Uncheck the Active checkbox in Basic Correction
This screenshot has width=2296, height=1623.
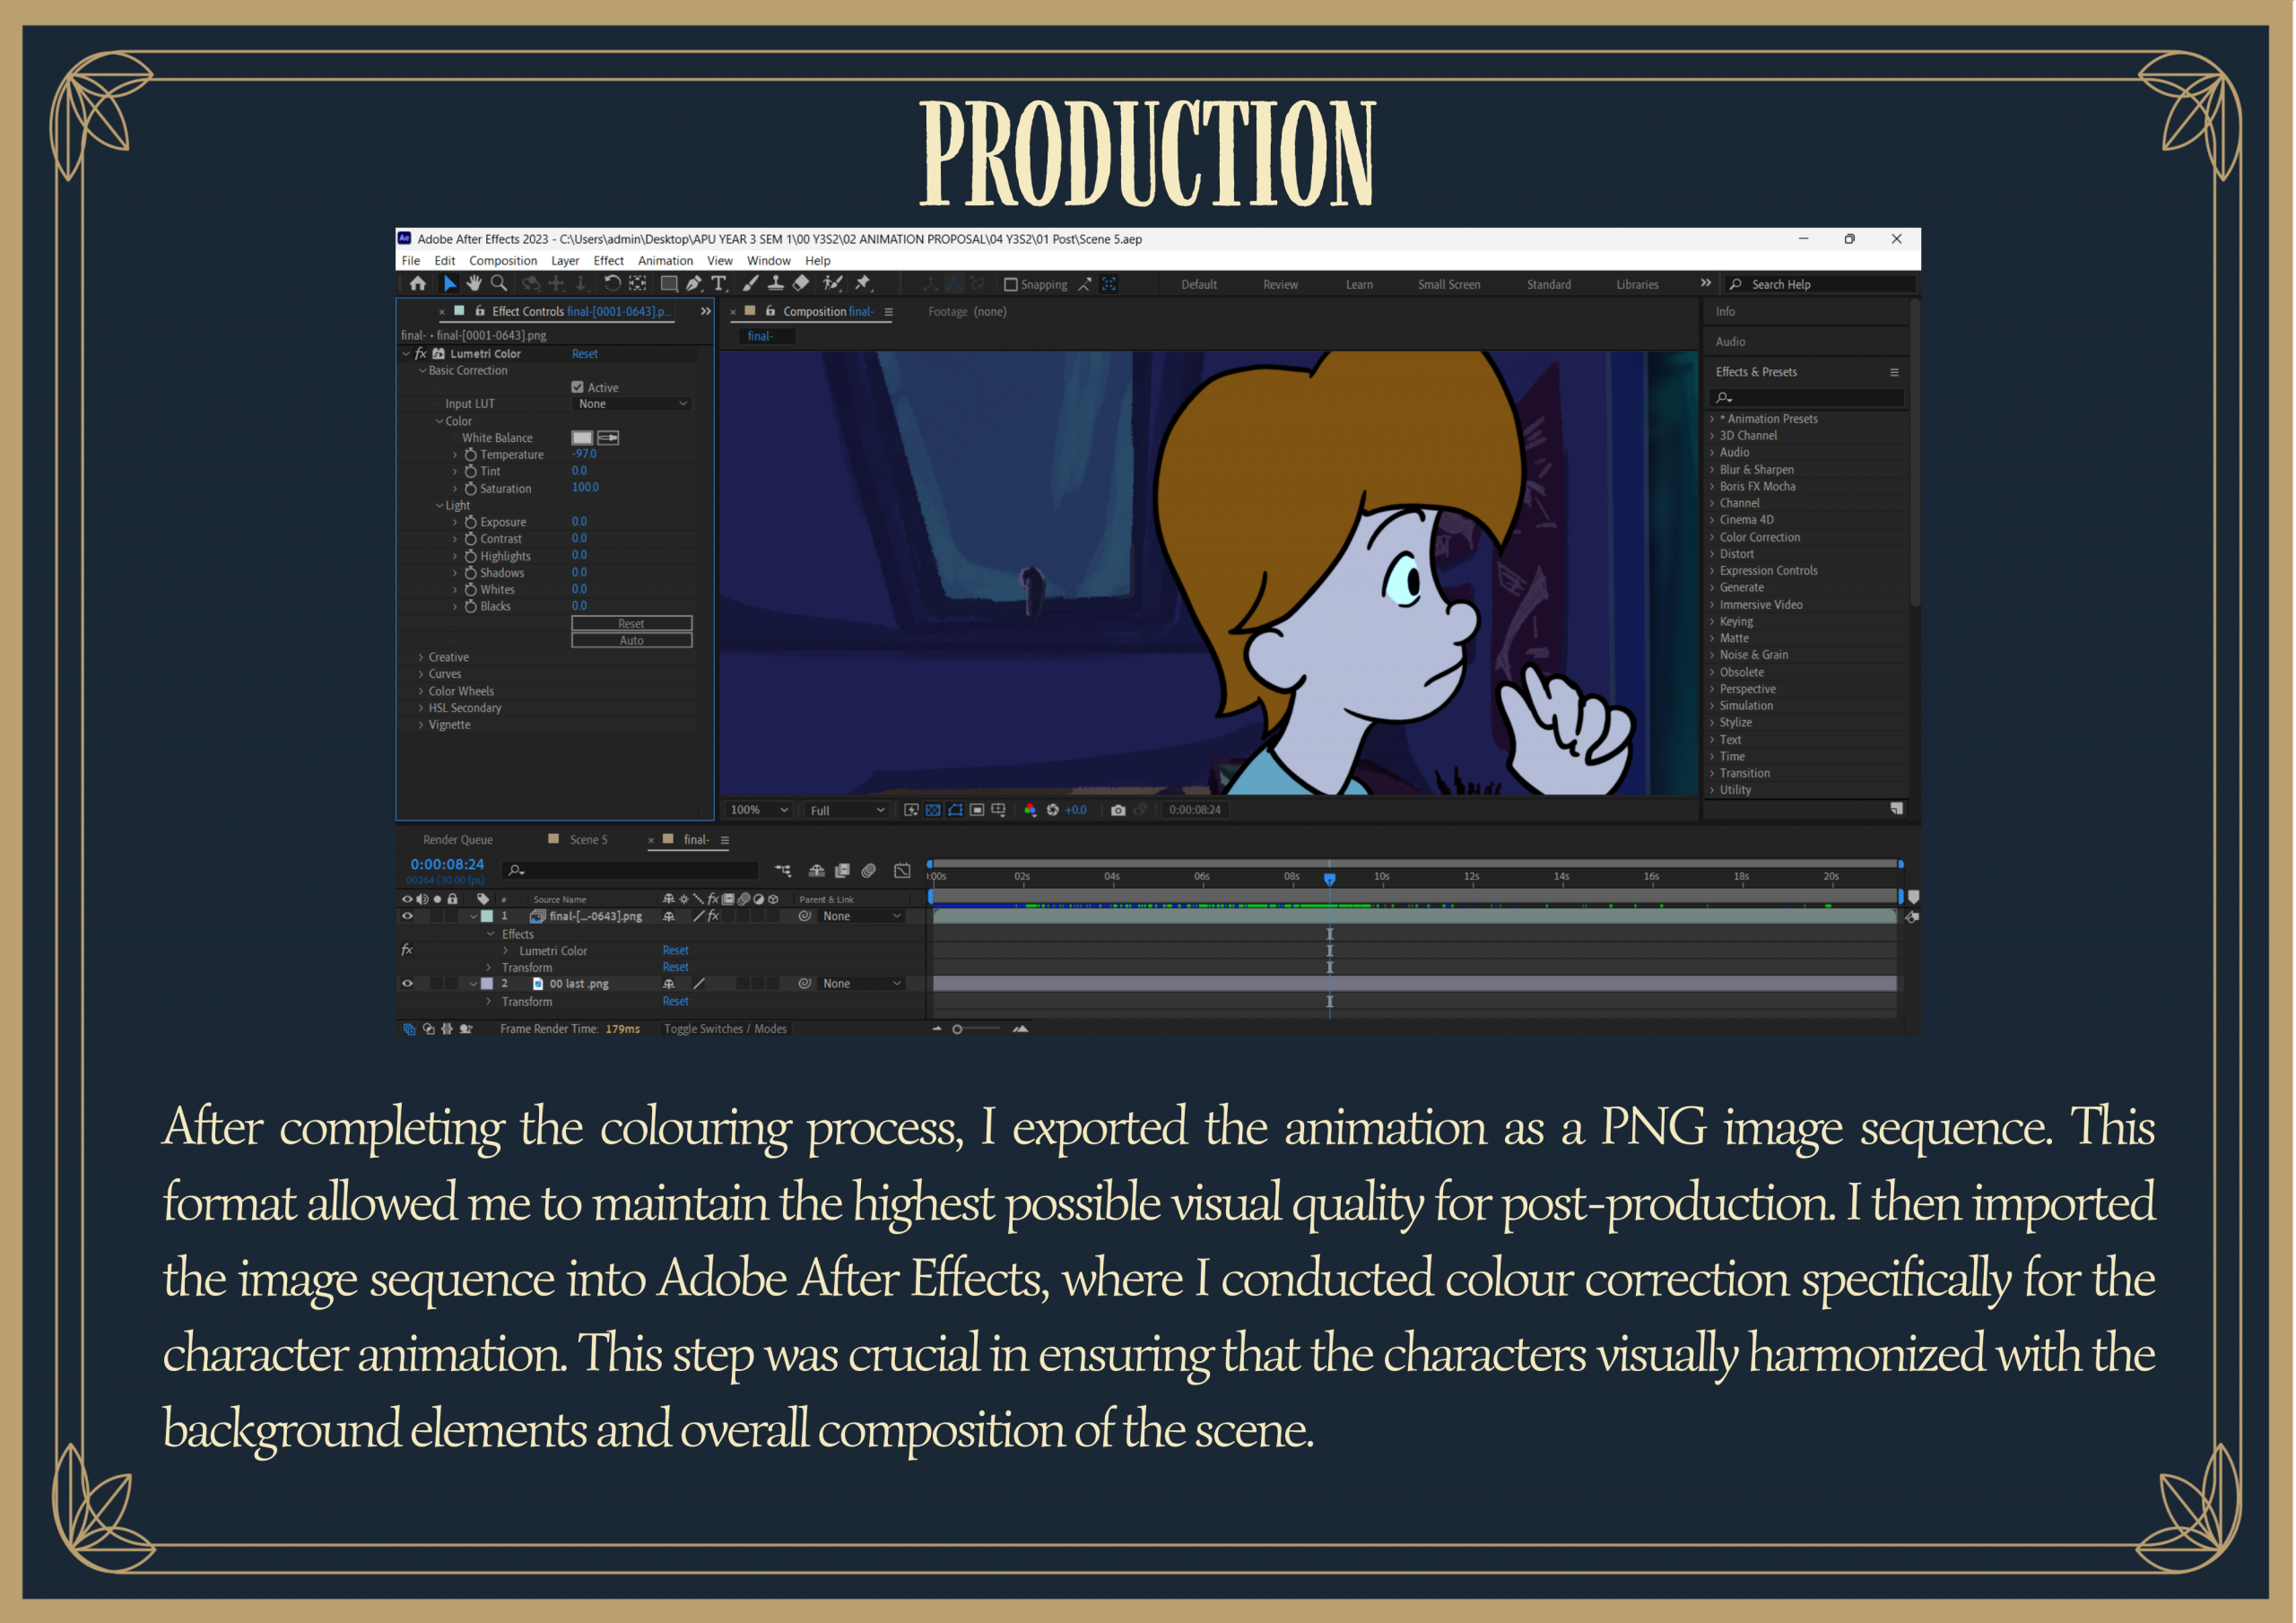(x=577, y=387)
